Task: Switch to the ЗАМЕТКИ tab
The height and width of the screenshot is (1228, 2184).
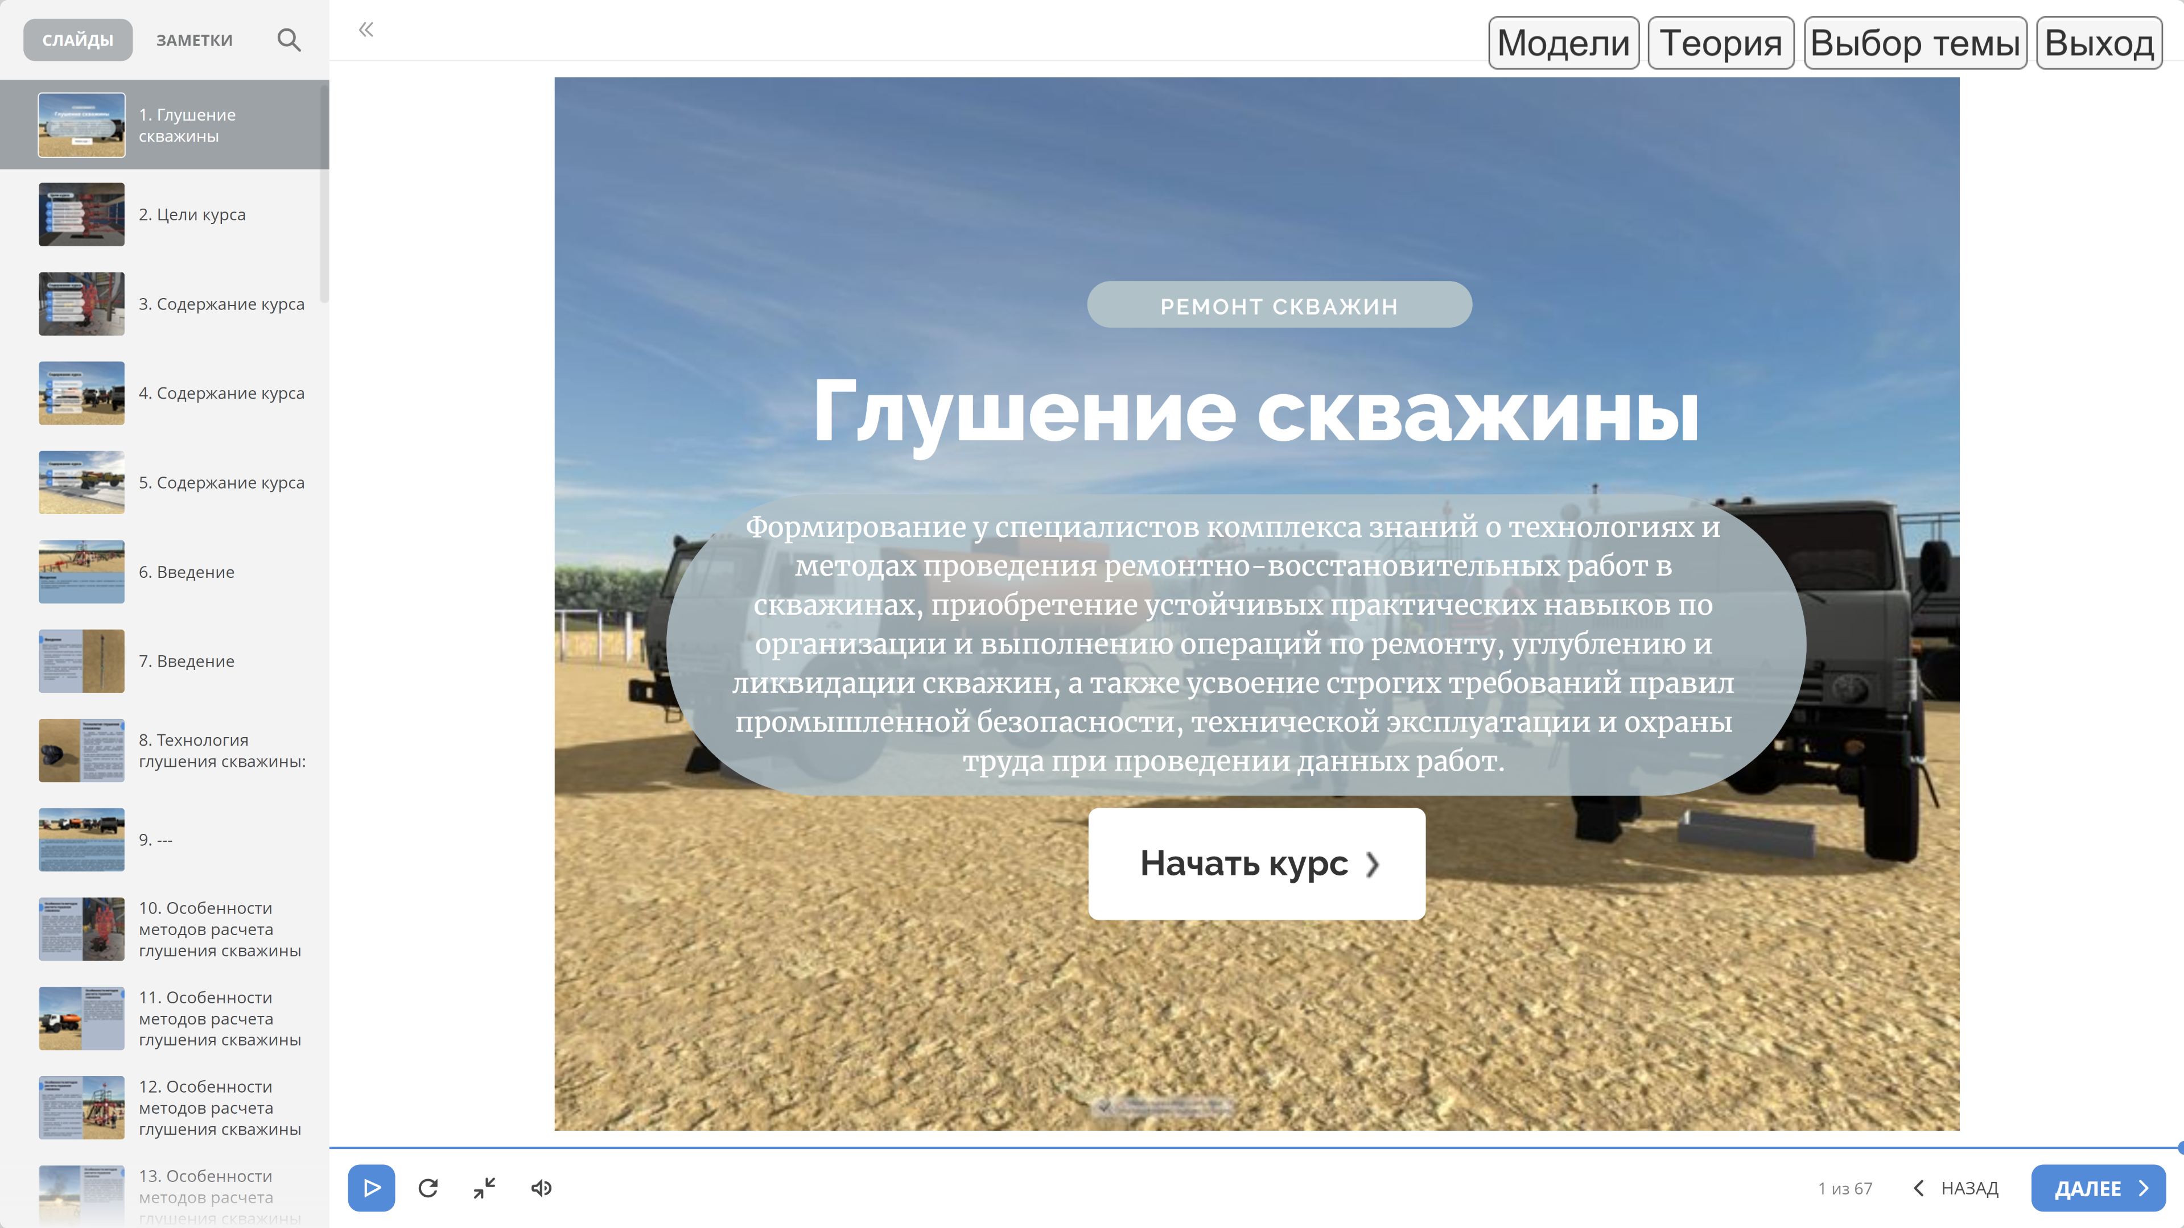Action: pyautogui.click(x=194, y=40)
